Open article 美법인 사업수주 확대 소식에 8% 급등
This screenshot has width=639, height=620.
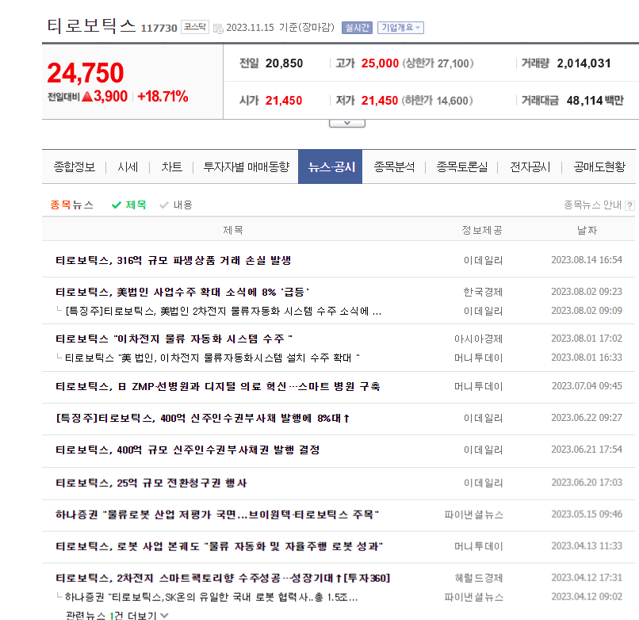tap(182, 292)
